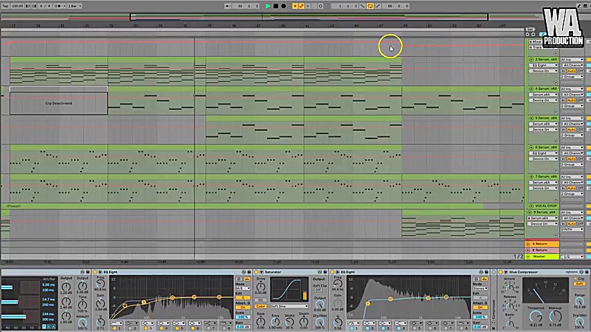Adjust the Saturator Drive knob
The height and width of the screenshot is (332, 591).
coord(261,286)
